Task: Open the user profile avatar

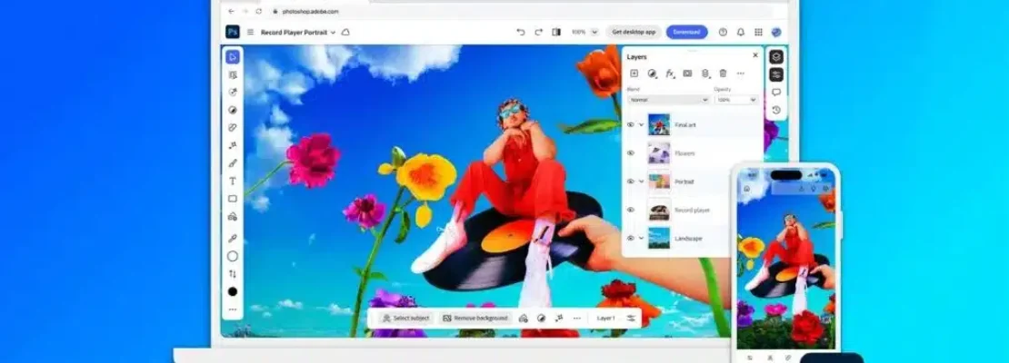Action: (776, 32)
